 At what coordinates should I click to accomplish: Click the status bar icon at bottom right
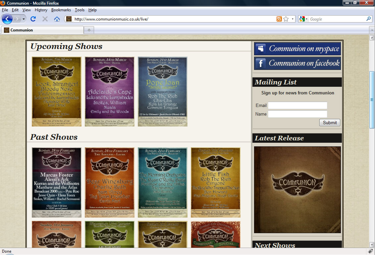click(x=370, y=251)
